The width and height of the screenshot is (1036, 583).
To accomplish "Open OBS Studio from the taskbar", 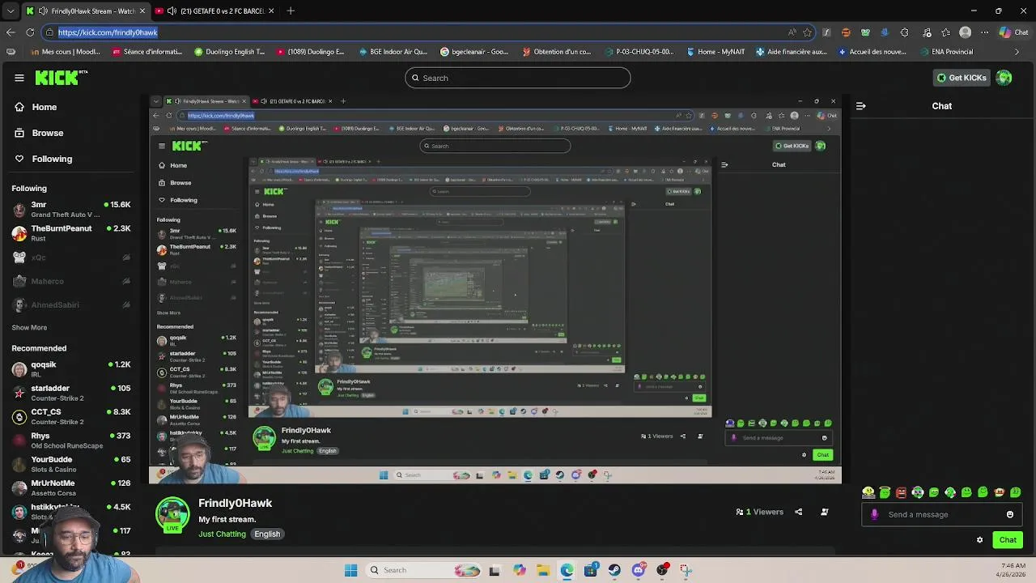I will click(x=662, y=570).
